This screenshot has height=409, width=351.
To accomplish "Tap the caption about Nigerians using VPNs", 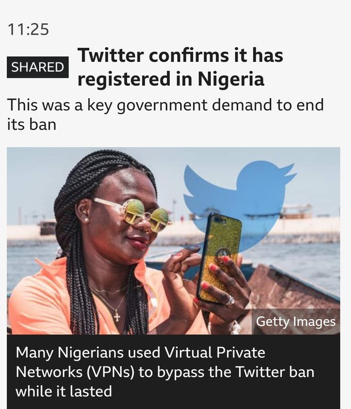I will click(x=165, y=372).
